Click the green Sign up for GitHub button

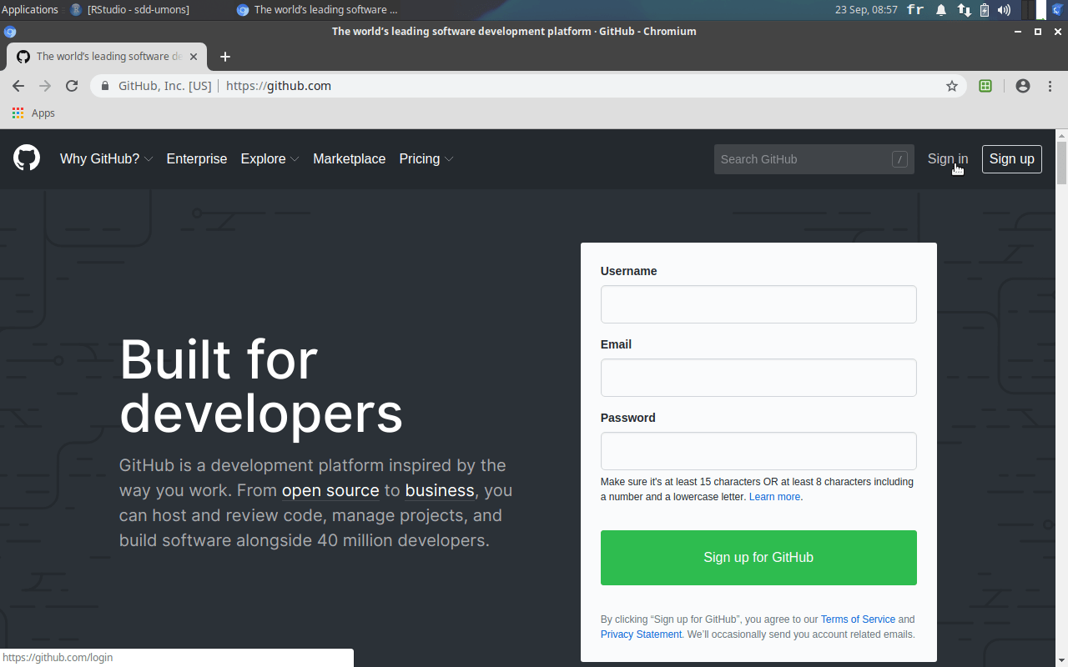coord(758,558)
